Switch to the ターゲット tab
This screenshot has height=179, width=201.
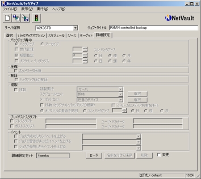click(x=86, y=35)
